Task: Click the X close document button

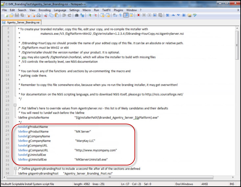Action: pos(238,10)
